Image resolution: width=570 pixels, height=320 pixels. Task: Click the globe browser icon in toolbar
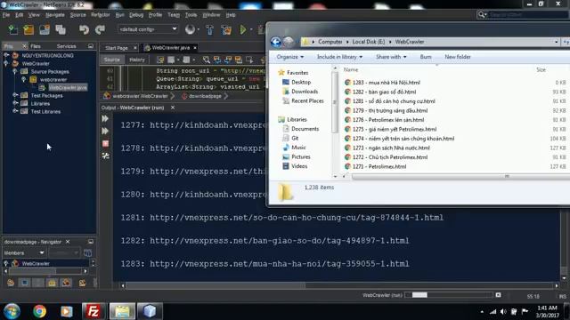(190, 29)
